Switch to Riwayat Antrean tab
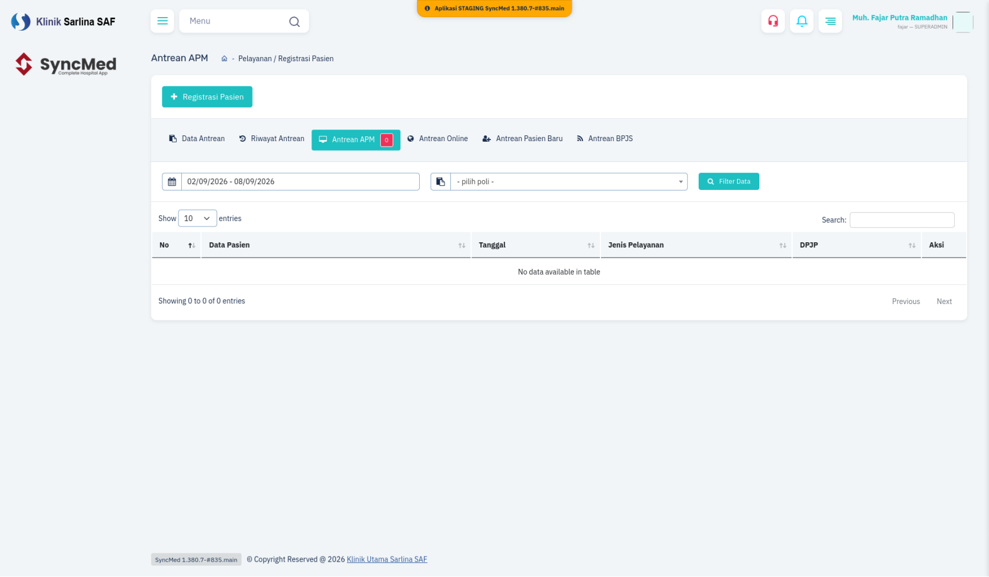Viewport: 989px width, 577px height. click(271, 139)
